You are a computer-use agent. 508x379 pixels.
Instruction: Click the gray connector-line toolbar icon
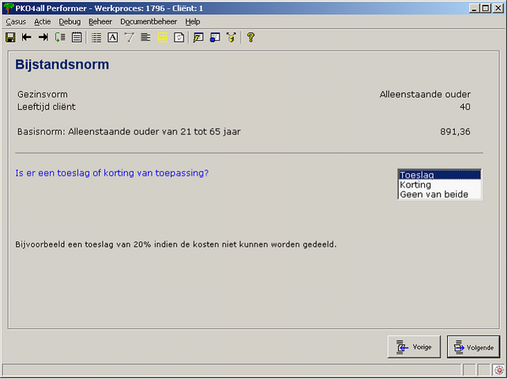(x=129, y=37)
